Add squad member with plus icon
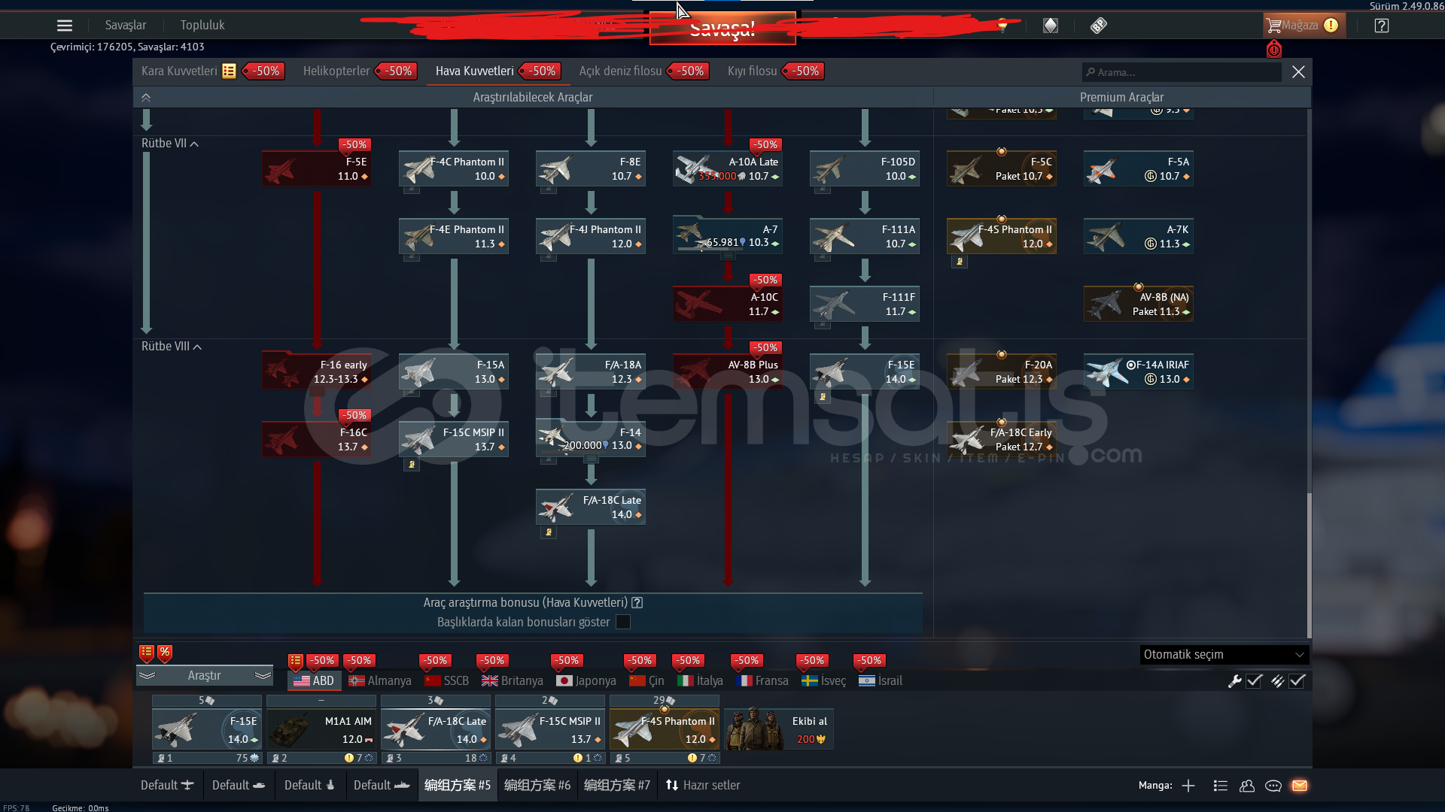Viewport: 1445px width, 812px height. click(x=1188, y=786)
